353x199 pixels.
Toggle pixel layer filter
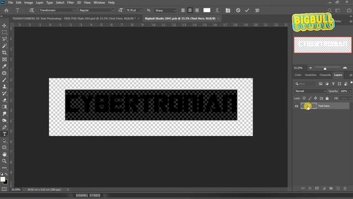(x=320, y=84)
